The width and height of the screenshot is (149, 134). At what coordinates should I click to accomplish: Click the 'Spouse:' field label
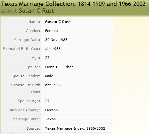(33, 67)
